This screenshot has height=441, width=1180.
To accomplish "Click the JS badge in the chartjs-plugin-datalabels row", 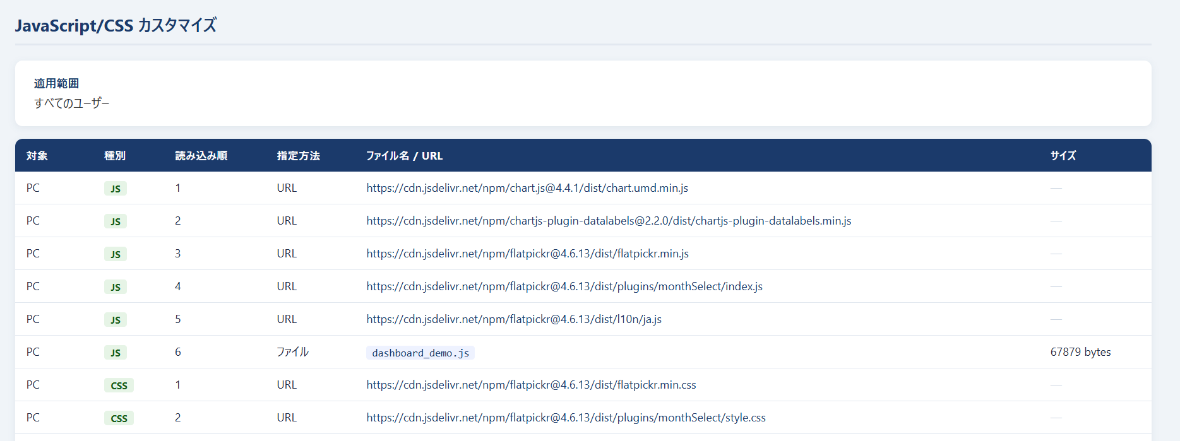I will point(116,221).
